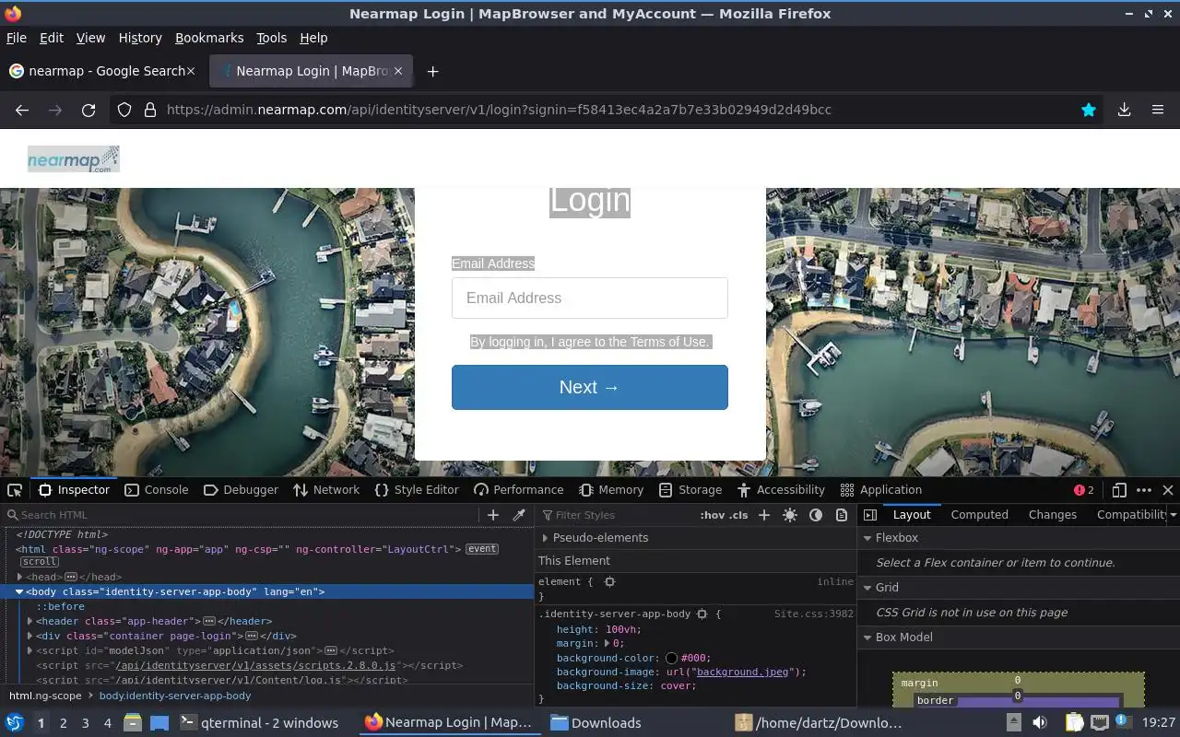Click the nearmap.com logo
This screenshot has width=1180, height=737.
click(74, 158)
